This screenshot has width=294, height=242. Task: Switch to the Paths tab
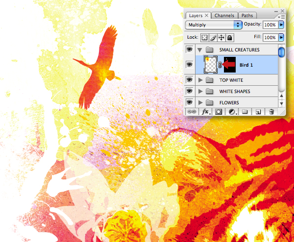pos(247,15)
